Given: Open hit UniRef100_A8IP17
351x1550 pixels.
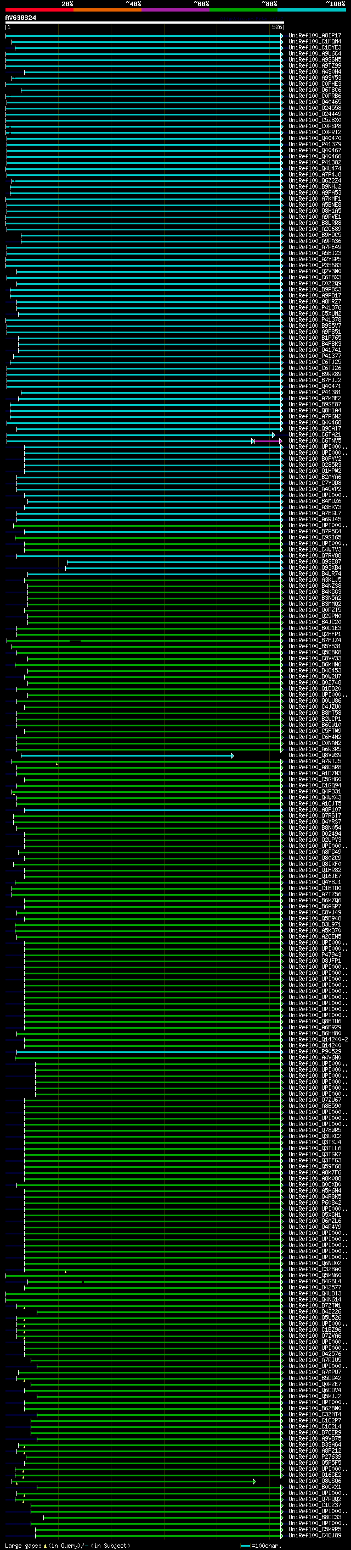Looking at the screenshot, I should pyautogui.click(x=314, y=36).
